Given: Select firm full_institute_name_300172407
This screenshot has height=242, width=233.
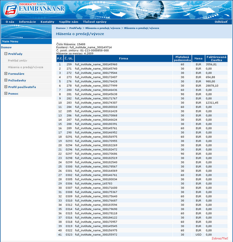Looking at the screenshot, I should click(x=96, y=77).
